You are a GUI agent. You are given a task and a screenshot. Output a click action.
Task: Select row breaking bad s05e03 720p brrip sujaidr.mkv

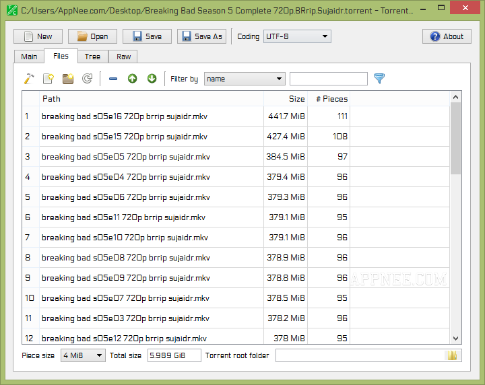tap(236, 318)
